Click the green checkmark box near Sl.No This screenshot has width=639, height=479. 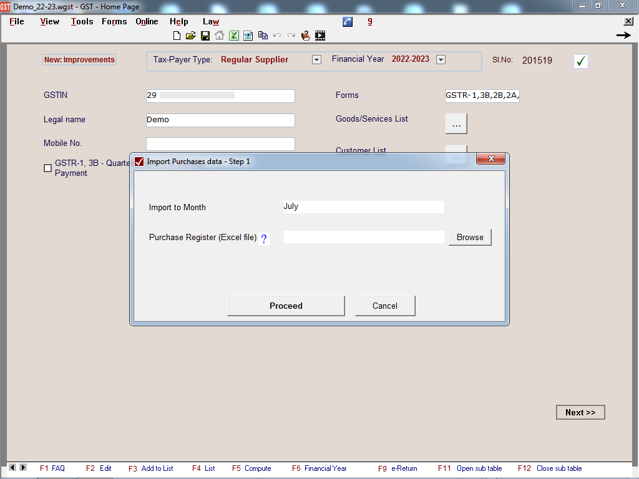tap(580, 61)
